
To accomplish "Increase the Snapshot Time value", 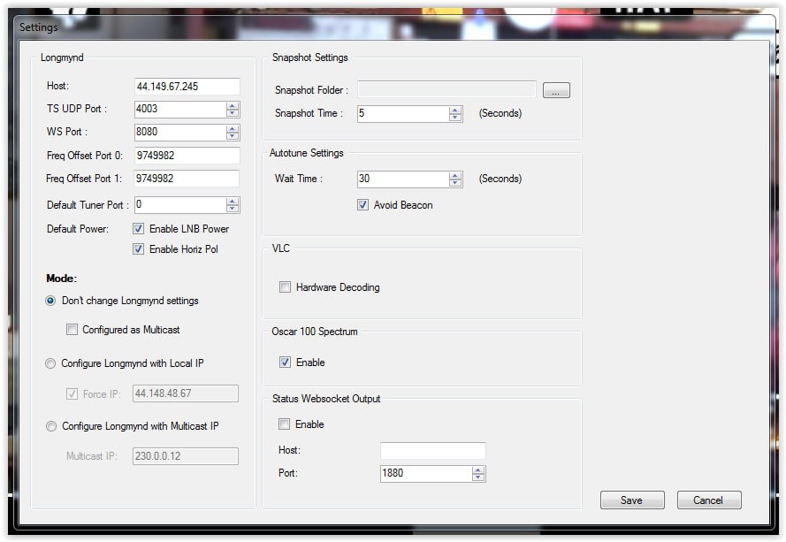I will 455,110.
